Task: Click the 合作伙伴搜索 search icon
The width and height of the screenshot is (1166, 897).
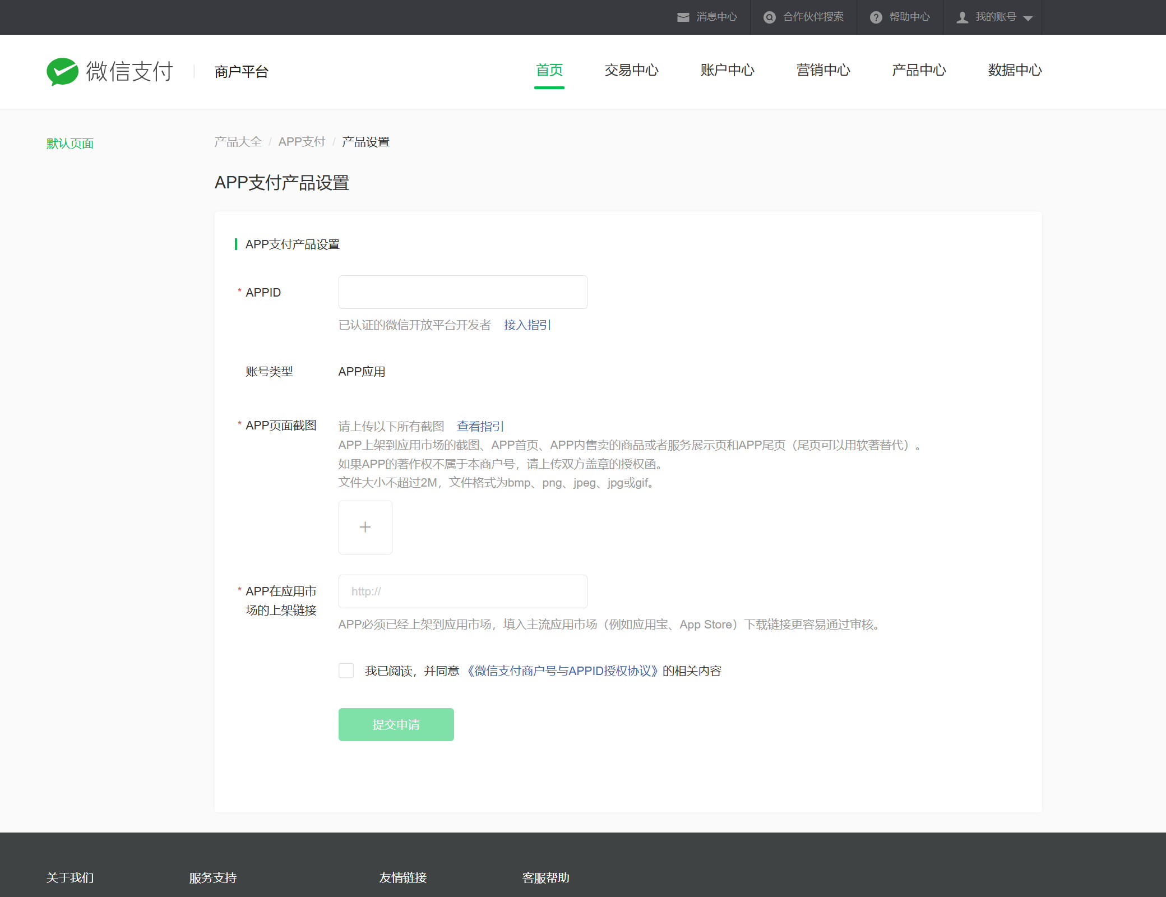Action: click(x=770, y=17)
